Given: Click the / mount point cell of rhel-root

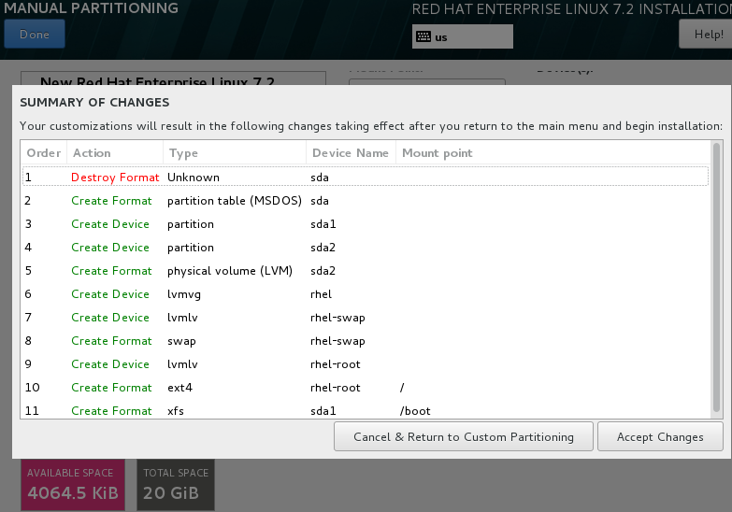Looking at the screenshot, I should pyautogui.click(x=402, y=388).
